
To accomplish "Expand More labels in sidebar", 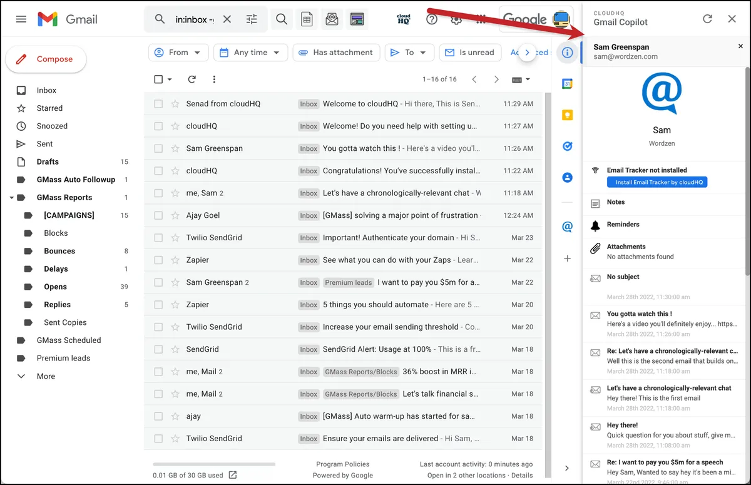I will [x=46, y=376].
